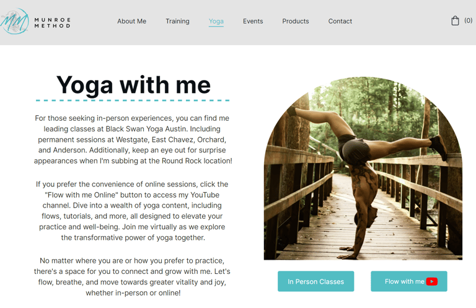The height and width of the screenshot is (308, 476).
Task: Click the Black Swan Yoga Austin paragraph
Action: tap(133, 139)
